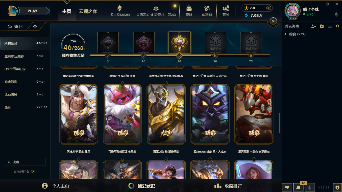
Task: Toggle 显示已拥有 checkbox
Action: pyautogui.click(x=33, y=172)
